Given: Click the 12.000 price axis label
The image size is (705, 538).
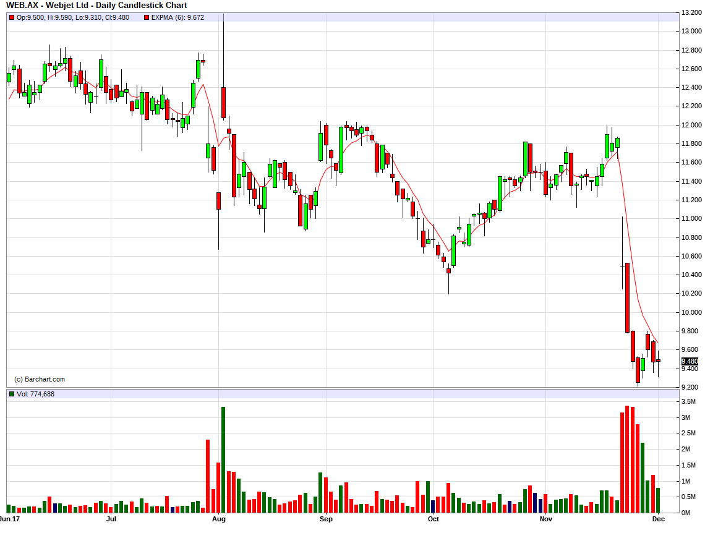Looking at the screenshot, I should click(x=691, y=125).
